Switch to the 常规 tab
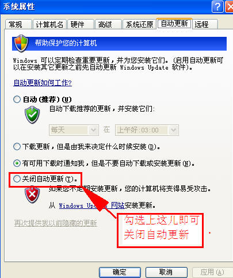 point(18,25)
